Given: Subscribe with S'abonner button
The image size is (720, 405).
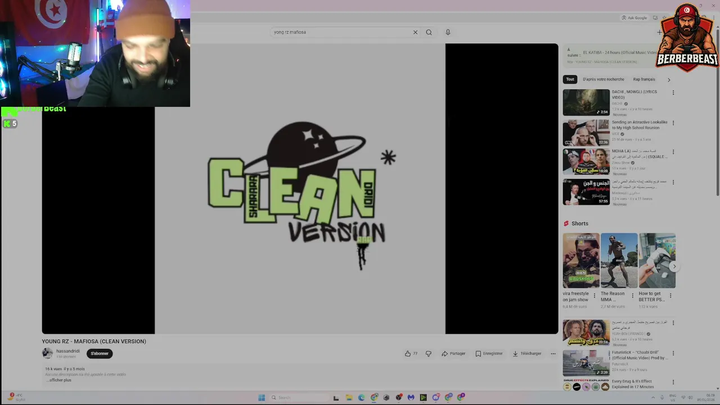Looking at the screenshot, I should pyautogui.click(x=100, y=353).
